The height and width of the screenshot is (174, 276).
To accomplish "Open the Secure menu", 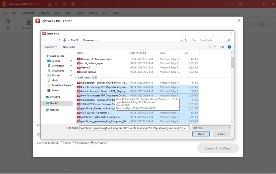I will pyautogui.click(x=80, y=13).
